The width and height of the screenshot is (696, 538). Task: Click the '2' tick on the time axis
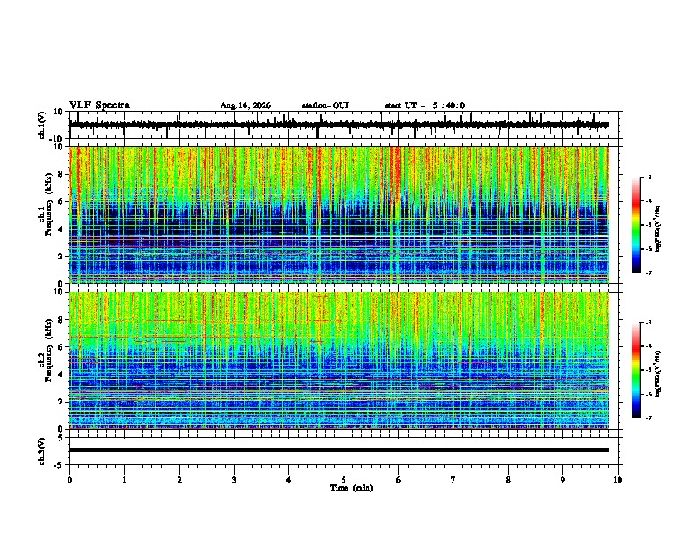[179, 480]
